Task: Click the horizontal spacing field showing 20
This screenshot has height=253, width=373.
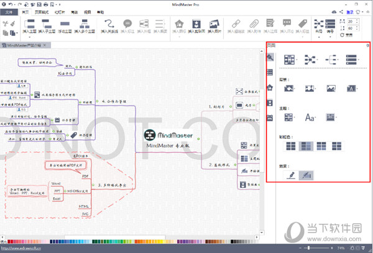Action: coord(353,21)
